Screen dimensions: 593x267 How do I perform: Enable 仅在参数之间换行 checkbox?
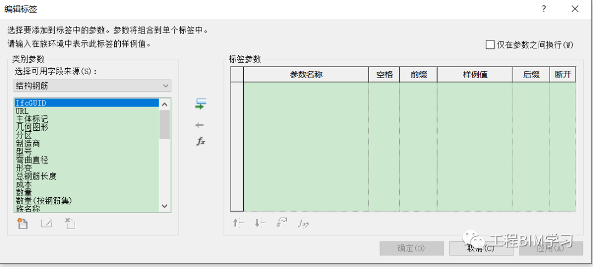(490, 44)
